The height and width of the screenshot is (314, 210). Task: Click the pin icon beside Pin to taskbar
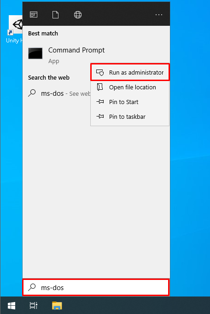pyautogui.click(x=100, y=116)
